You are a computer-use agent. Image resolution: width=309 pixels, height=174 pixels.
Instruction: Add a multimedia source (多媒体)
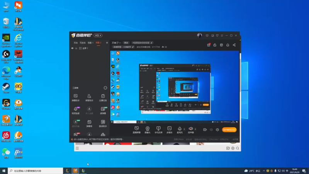tap(169, 130)
